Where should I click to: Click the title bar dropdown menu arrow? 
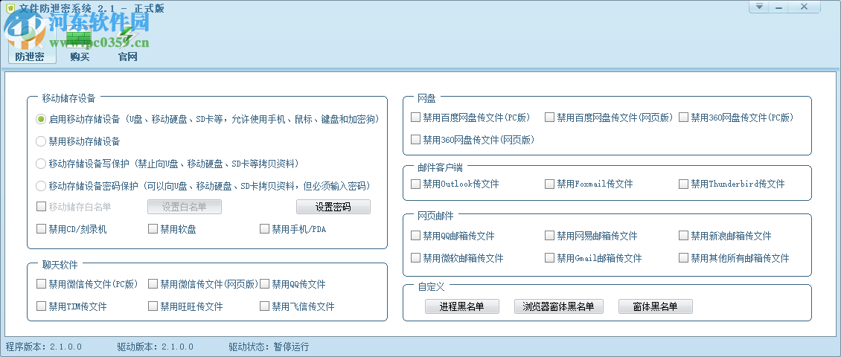pyautogui.click(x=759, y=7)
